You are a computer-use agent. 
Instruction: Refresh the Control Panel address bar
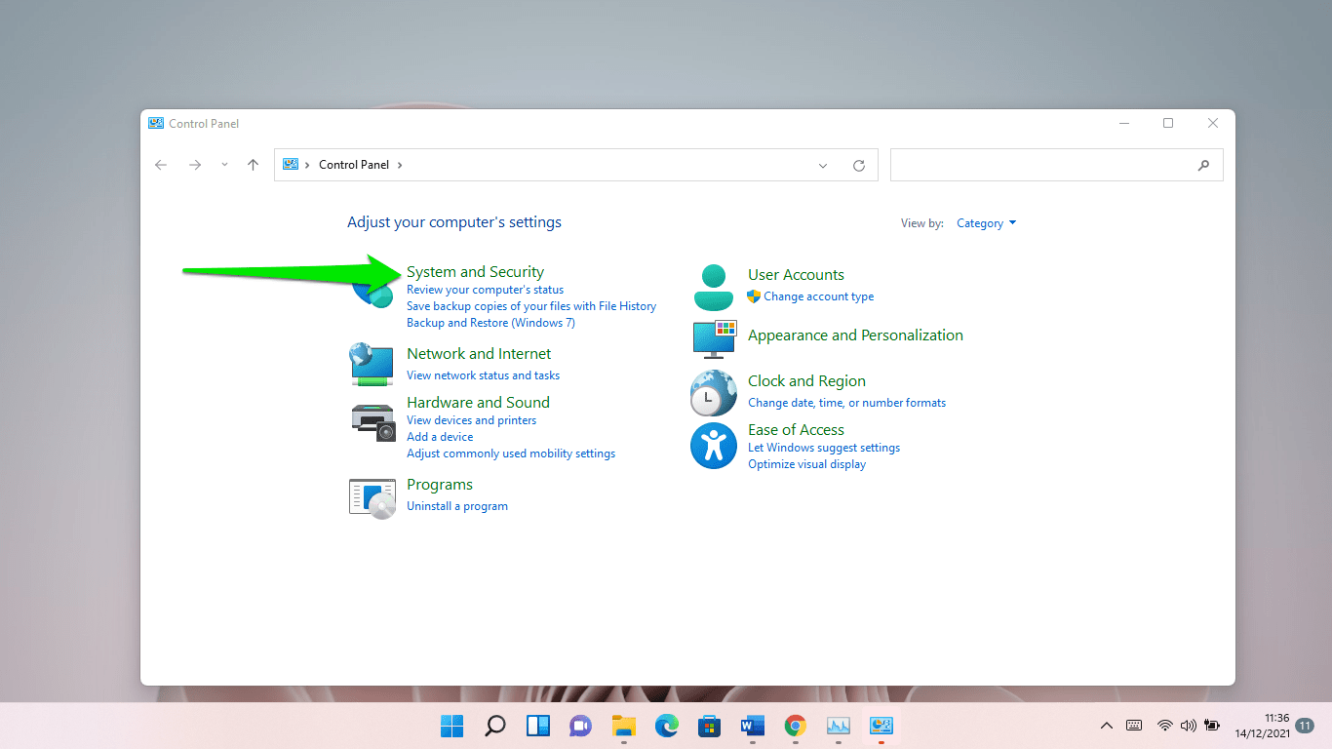(x=859, y=166)
